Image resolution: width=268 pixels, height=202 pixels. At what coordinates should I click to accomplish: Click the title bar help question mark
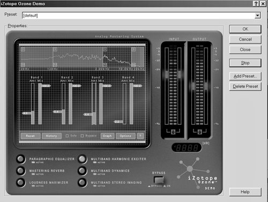point(256,4)
